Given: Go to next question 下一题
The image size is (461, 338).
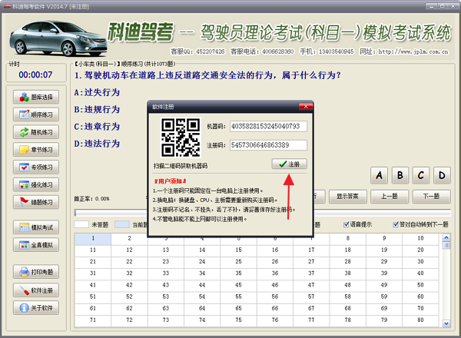Looking at the screenshot, I should [431, 197].
